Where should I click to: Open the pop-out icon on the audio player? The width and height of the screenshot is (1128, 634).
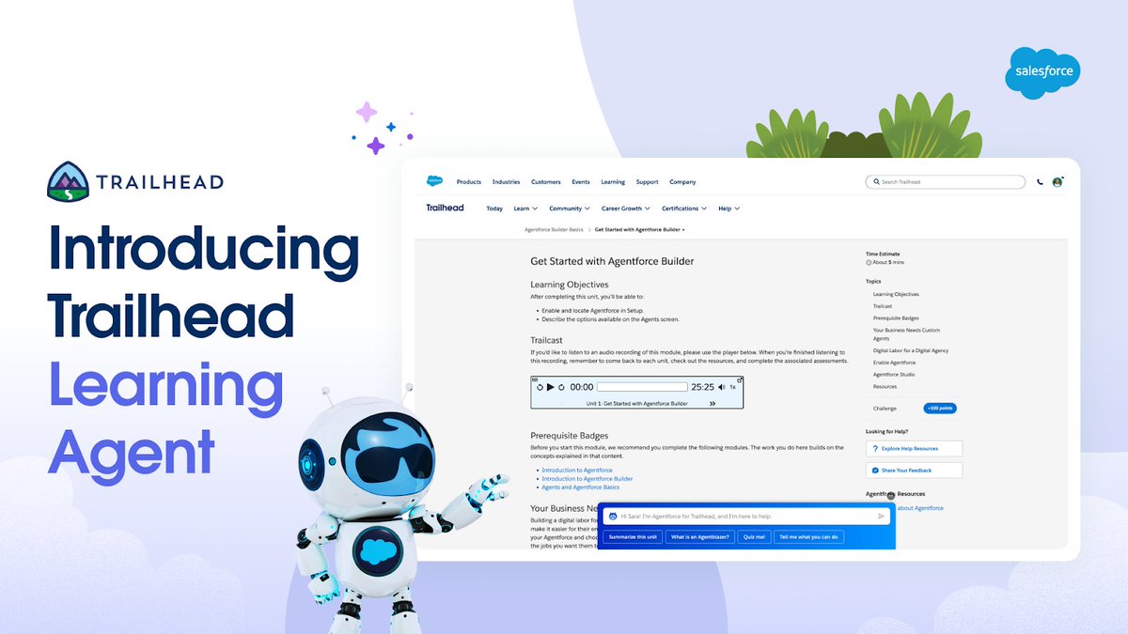pyautogui.click(x=740, y=378)
